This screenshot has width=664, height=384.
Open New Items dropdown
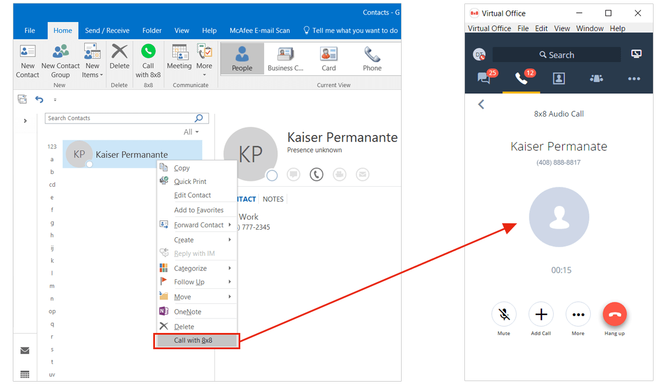(92, 62)
